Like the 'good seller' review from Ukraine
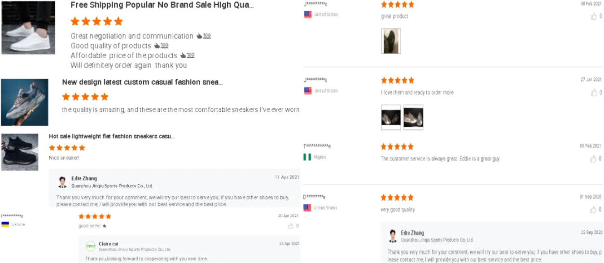This screenshot has width=604, height=263. 290,226
